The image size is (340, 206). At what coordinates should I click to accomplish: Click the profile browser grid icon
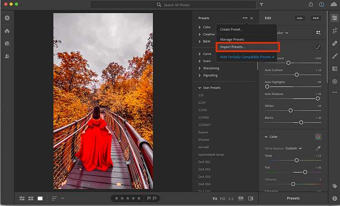click(318, 33)
